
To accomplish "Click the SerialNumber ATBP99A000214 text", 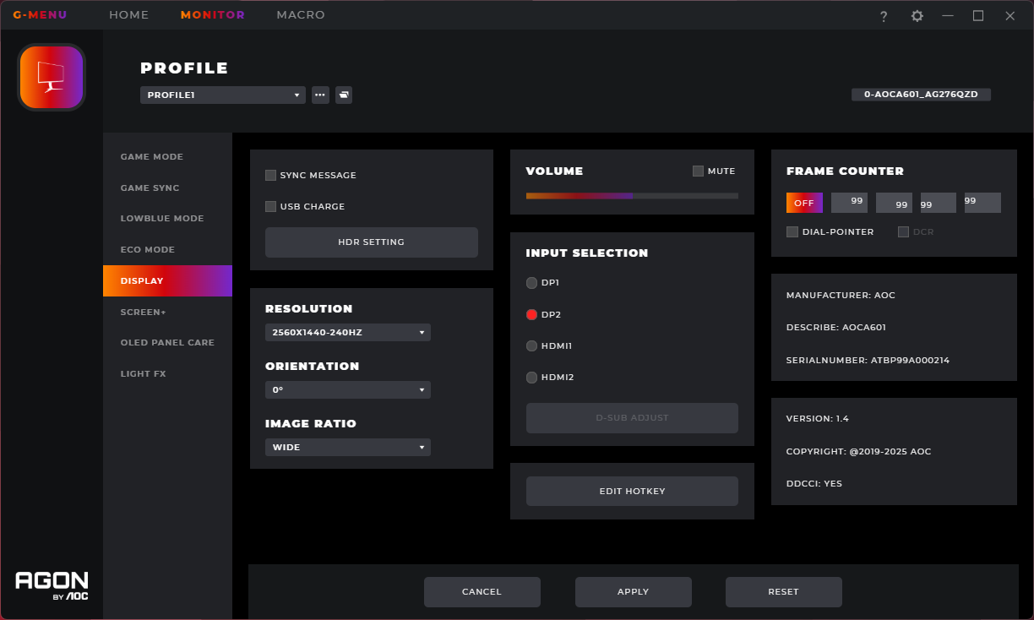I will (868, 361).
